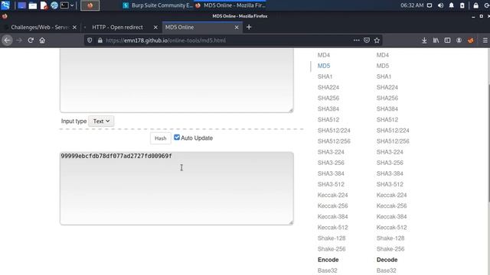Screen dimensions: 490x275
Task: Click the 06:32 AM clock
Action: [x=412, y=5]
